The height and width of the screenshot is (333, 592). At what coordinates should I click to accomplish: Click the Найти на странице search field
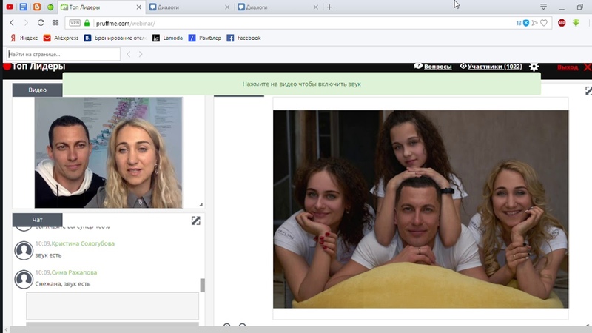click(63, 54)
